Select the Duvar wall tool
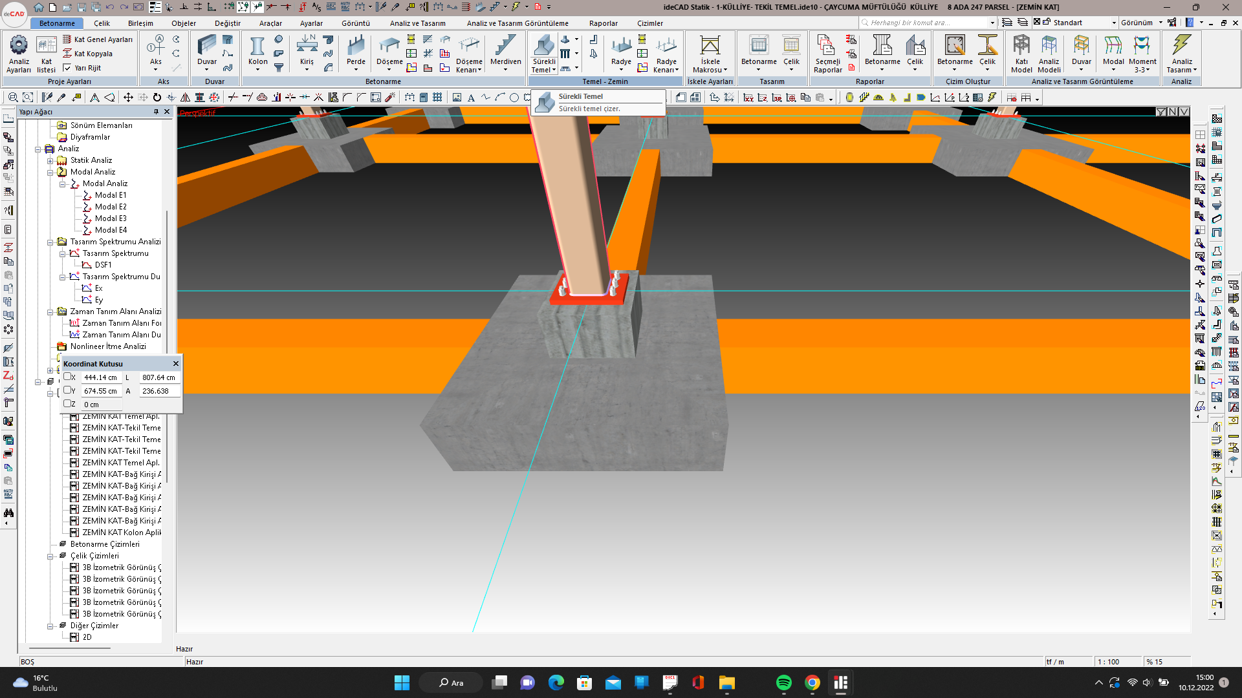1242x698 pixels. coord(207,52)
